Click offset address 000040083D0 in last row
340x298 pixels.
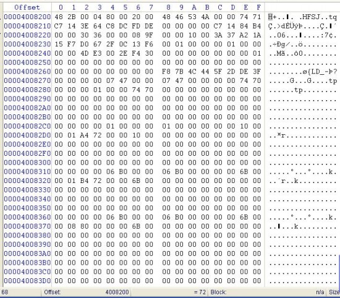coord(27,281)
